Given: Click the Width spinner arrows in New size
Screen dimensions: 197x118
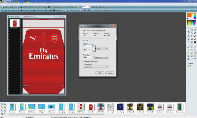Looking at the screenshot, I should [93, 46].
